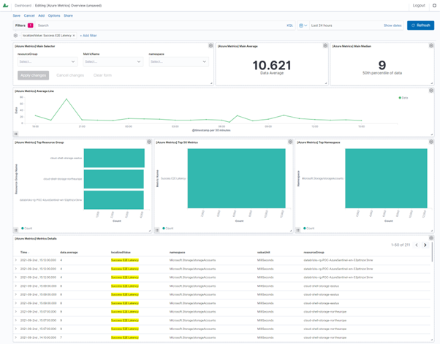Open the Share menu item

pyautogui.click(x=68, y=15)
